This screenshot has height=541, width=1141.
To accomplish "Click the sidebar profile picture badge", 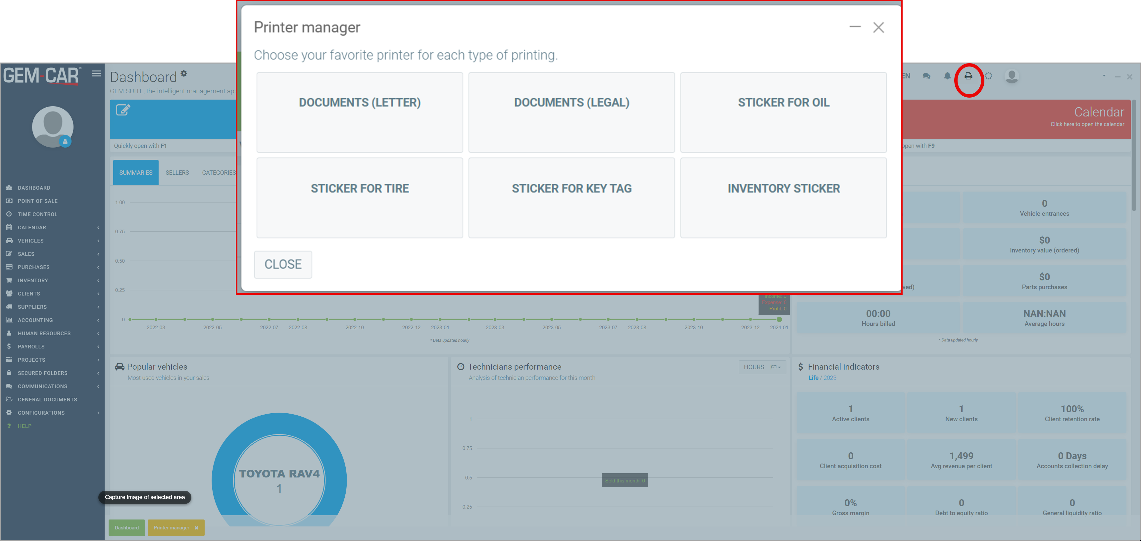I will coord(65,142).
